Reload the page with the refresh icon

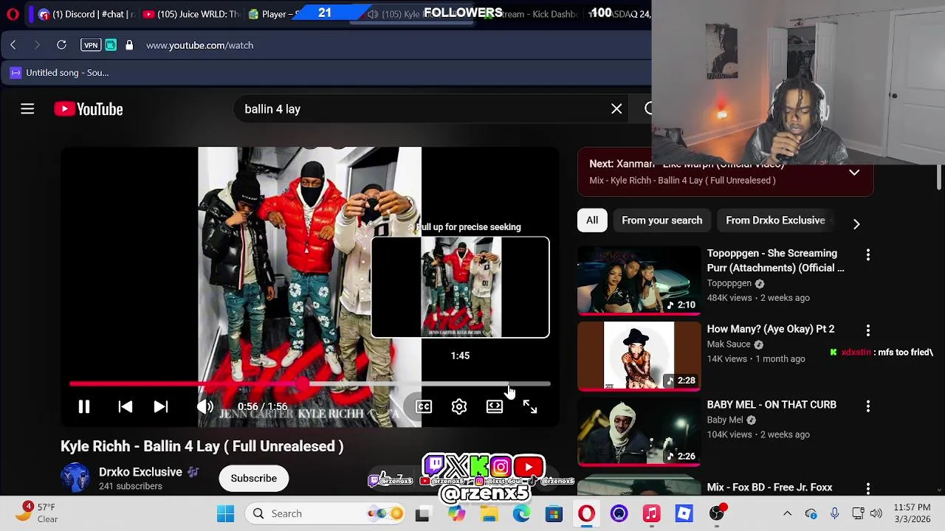[62, 45]
